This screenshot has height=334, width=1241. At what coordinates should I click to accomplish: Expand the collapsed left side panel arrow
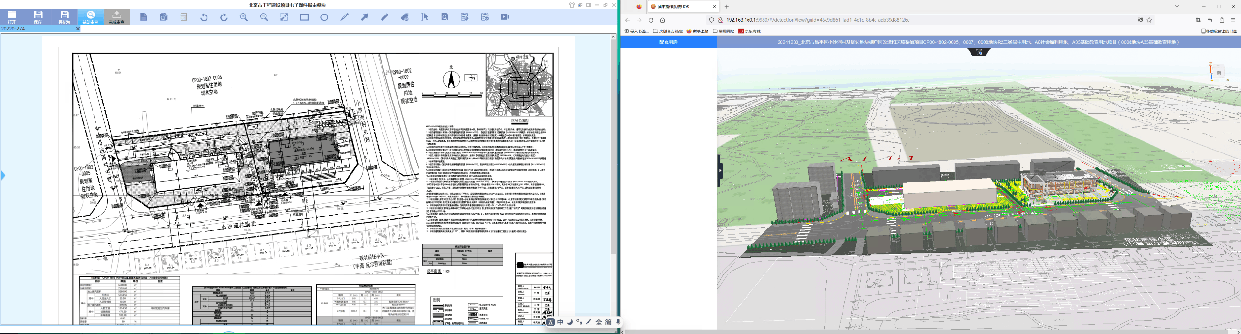click(3, 175)
